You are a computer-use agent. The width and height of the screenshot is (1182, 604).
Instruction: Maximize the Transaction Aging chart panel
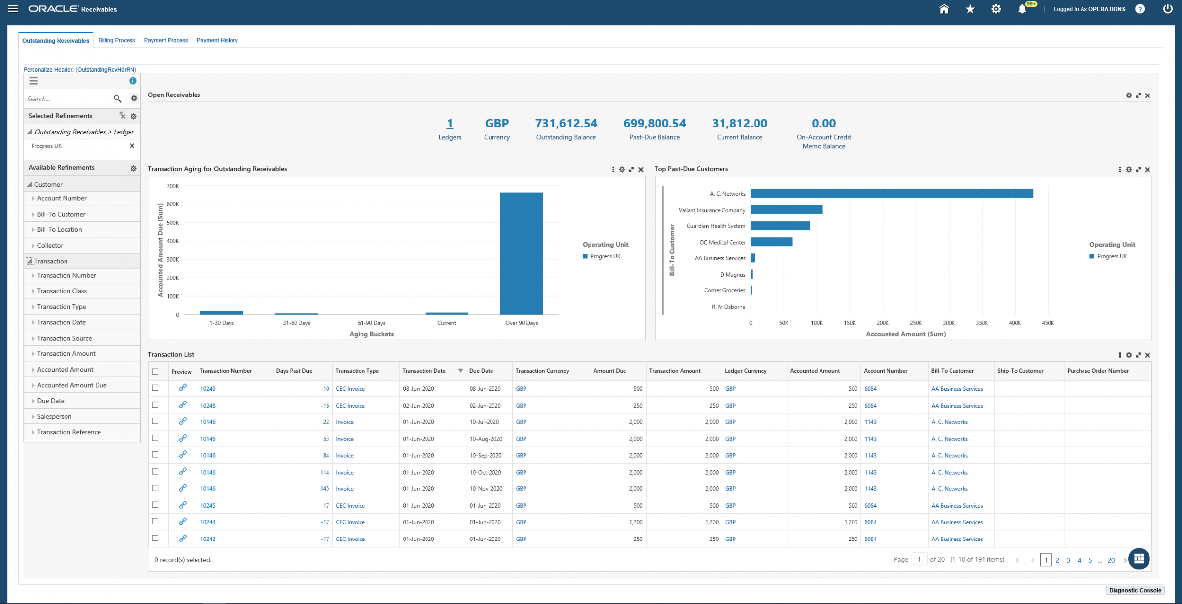pyautogui.click(x=631, y=169)
